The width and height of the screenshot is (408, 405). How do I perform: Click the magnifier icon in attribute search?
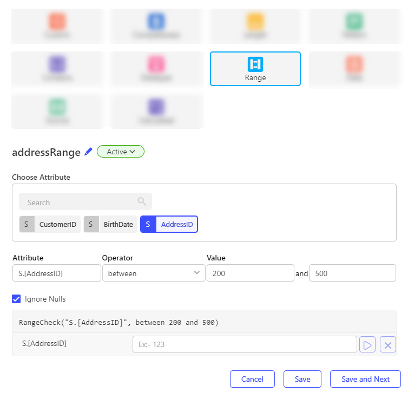click(142, 201)
